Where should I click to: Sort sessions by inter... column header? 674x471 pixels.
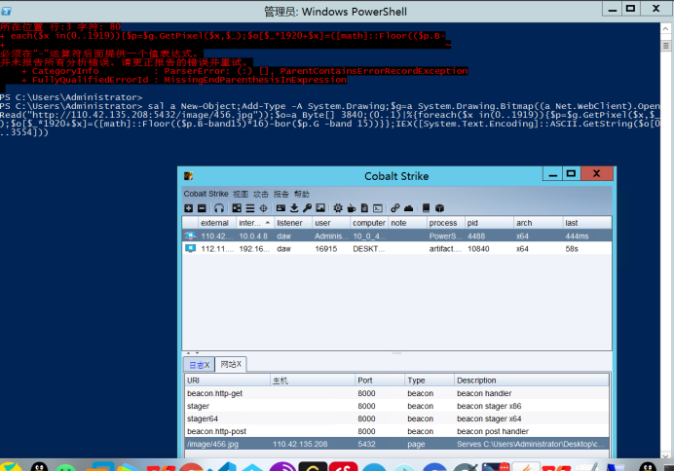pos(255,223)
